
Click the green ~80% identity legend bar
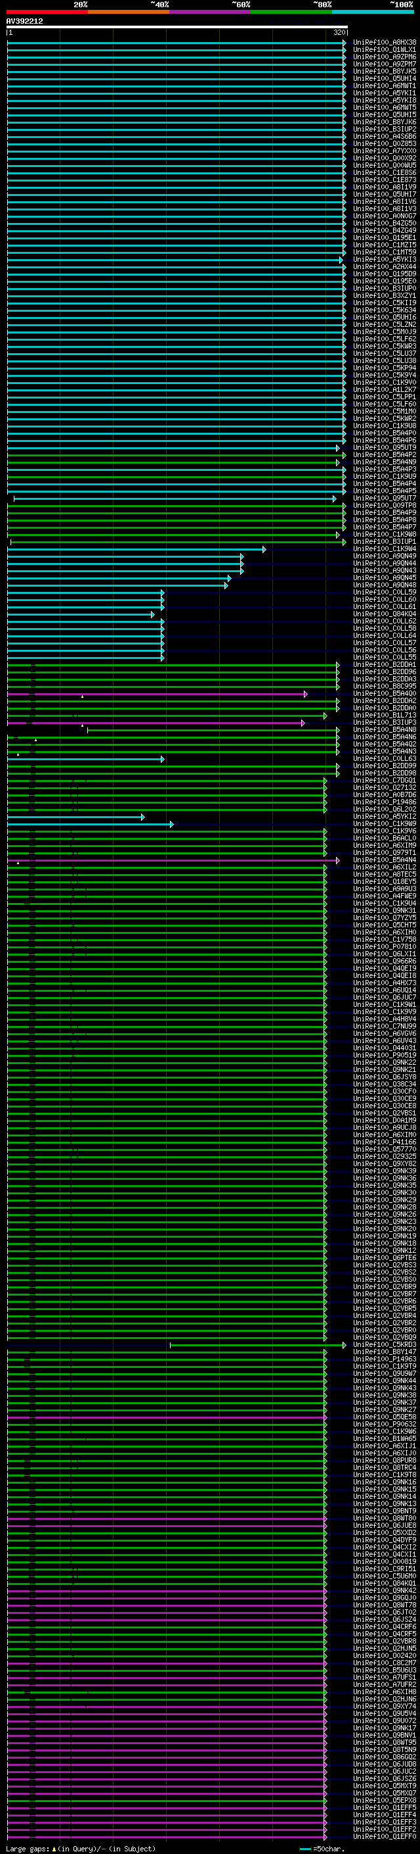click(291, 12)
